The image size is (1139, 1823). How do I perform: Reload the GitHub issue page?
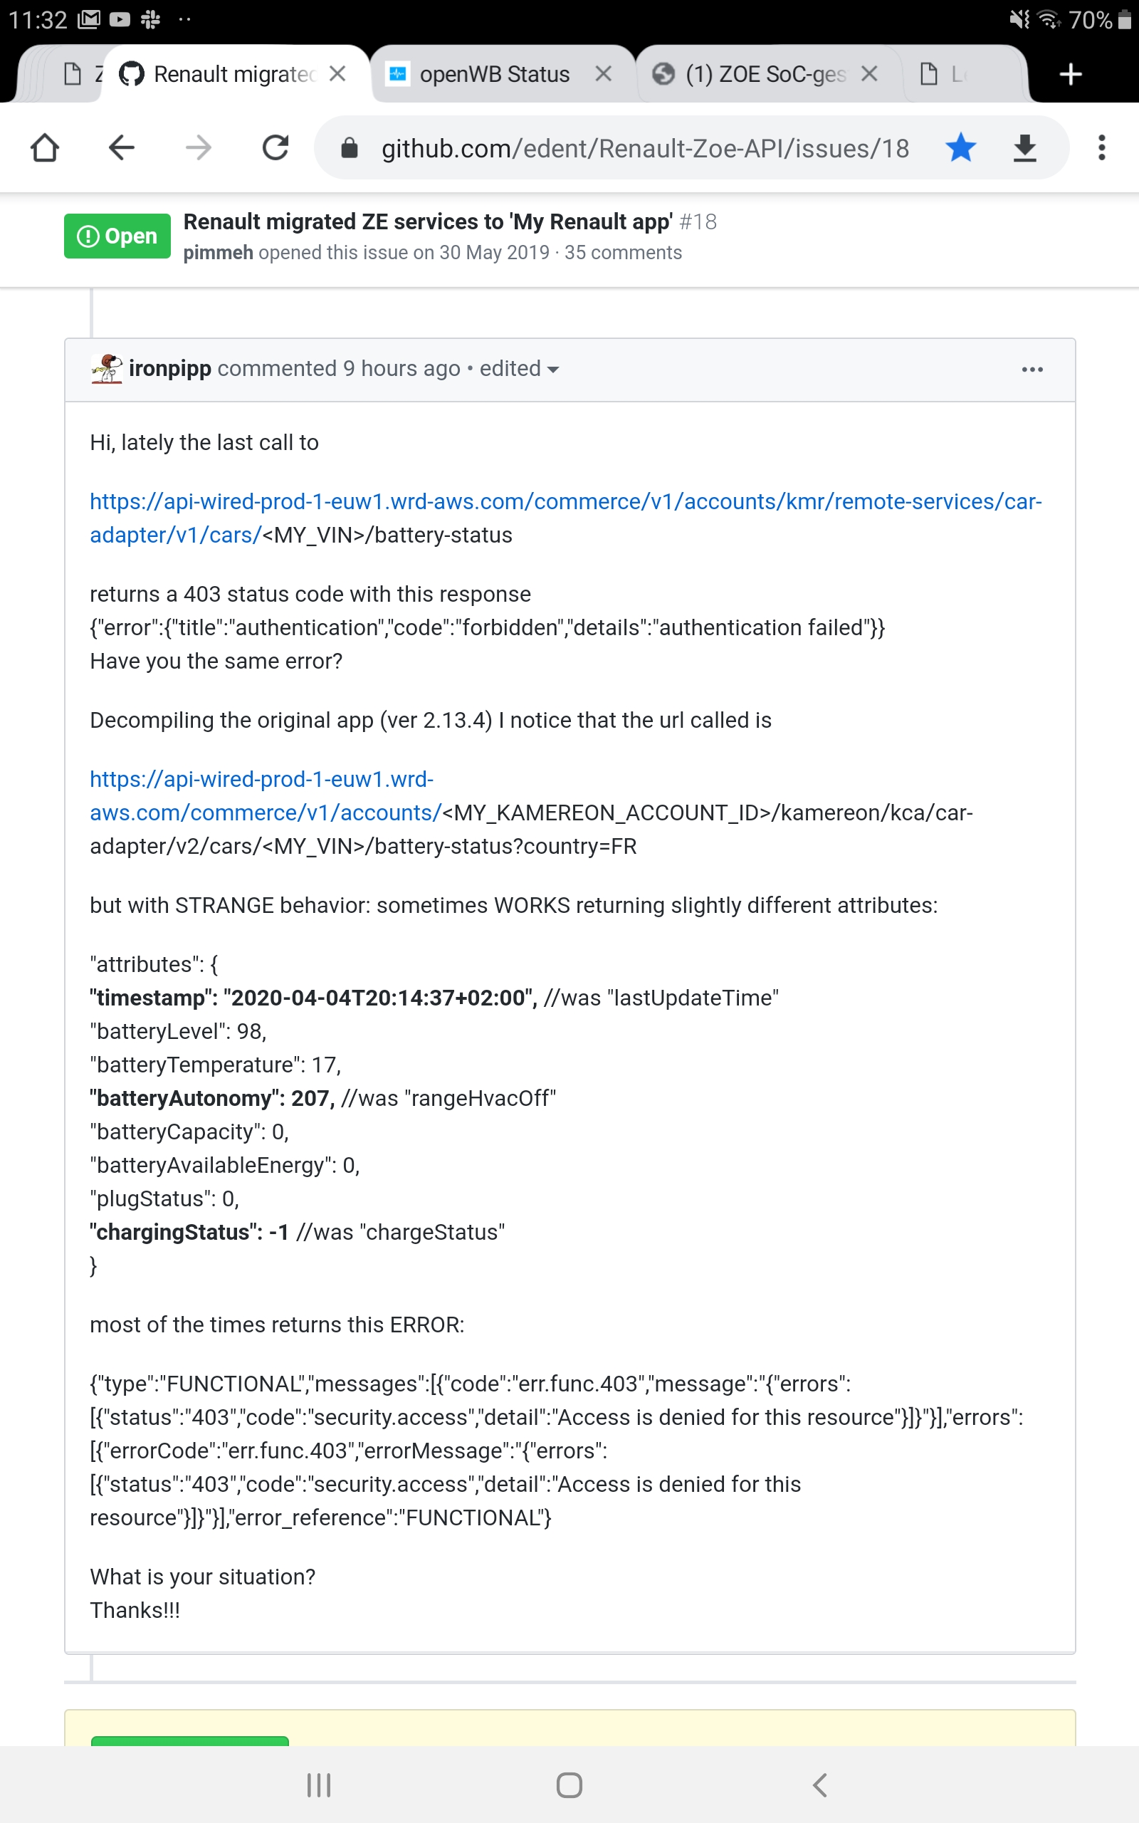click(275, 148)
